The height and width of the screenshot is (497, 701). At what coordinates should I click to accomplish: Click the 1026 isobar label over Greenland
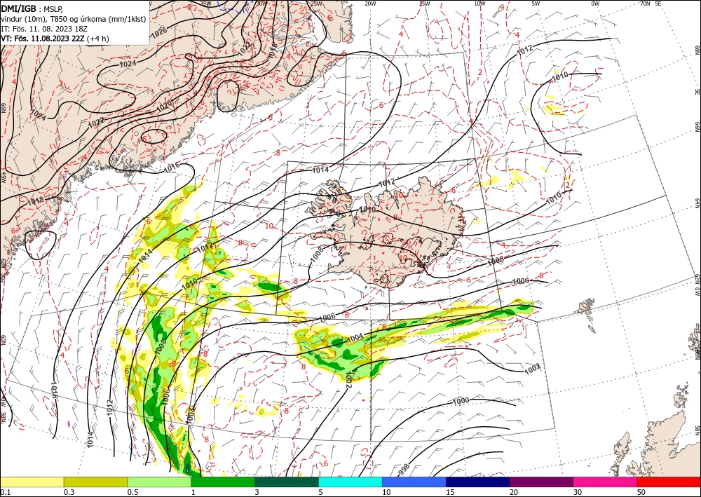(x=159, y=32)
